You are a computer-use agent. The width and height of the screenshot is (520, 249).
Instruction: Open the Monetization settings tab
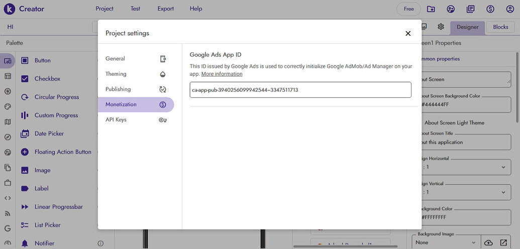(136, 104)
